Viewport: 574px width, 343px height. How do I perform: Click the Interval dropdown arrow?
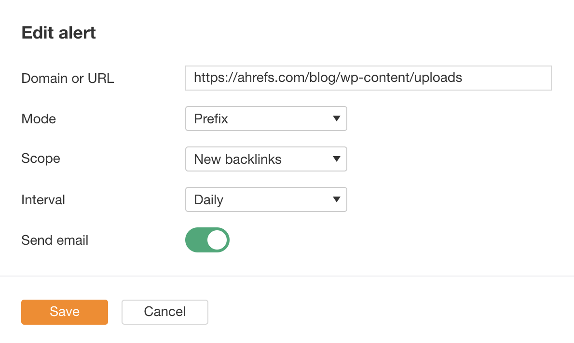pos(337,199)
